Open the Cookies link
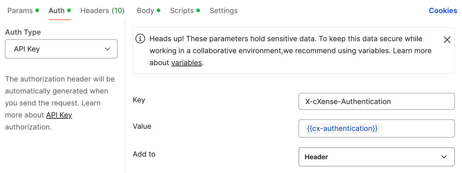This screenshot has width=462, height=173. (443, 11)
